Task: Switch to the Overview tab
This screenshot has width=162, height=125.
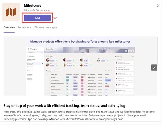Action: tap(9, 27)
